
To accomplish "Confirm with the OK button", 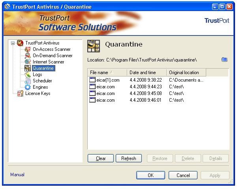I will tap(150, 175).
